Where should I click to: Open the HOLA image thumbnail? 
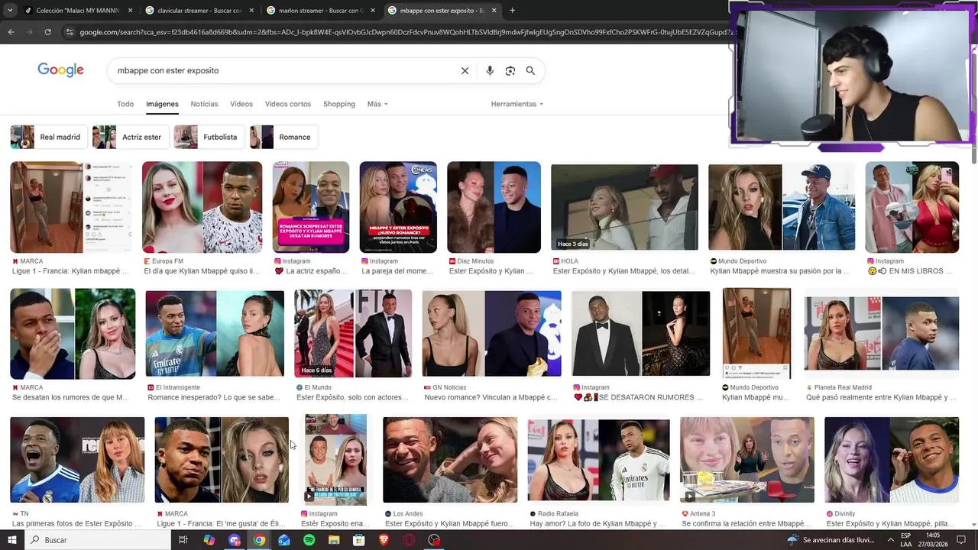[x=624, y=206]
